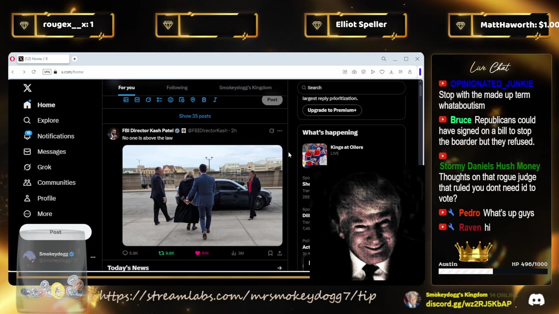The width and height of the screenshot is (559, 314).
Task: Add page to bookmarks heart icon
Action: pos(382,72)
